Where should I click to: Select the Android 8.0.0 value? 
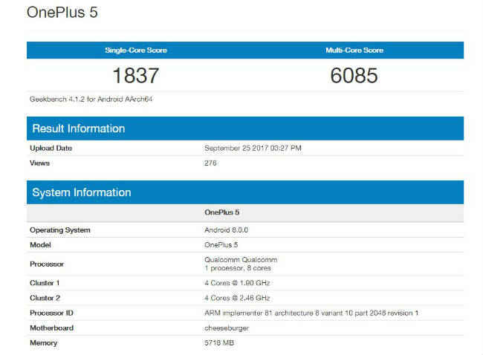226,230
